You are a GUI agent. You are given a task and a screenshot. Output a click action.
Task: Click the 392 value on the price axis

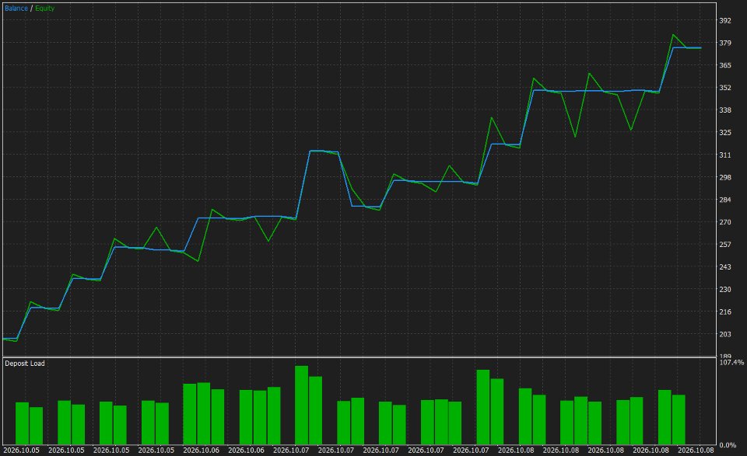(725, 20)
